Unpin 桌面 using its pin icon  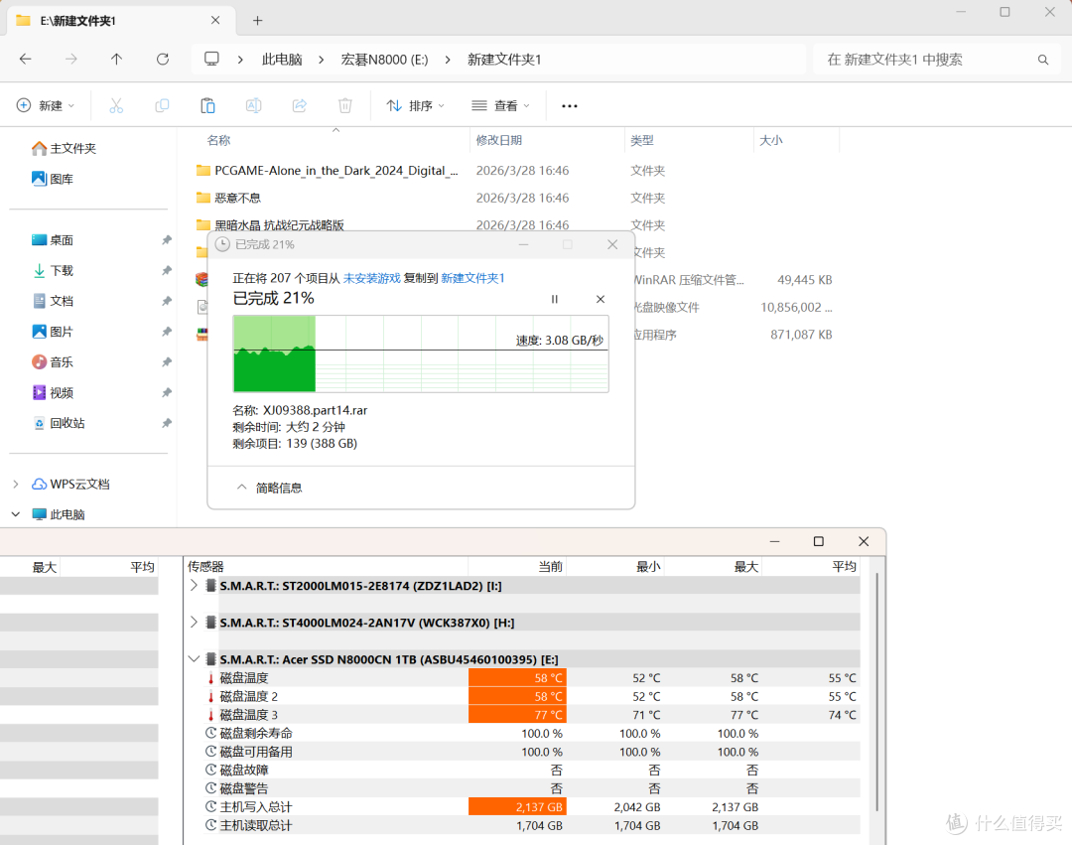click(x=166, y=240)
